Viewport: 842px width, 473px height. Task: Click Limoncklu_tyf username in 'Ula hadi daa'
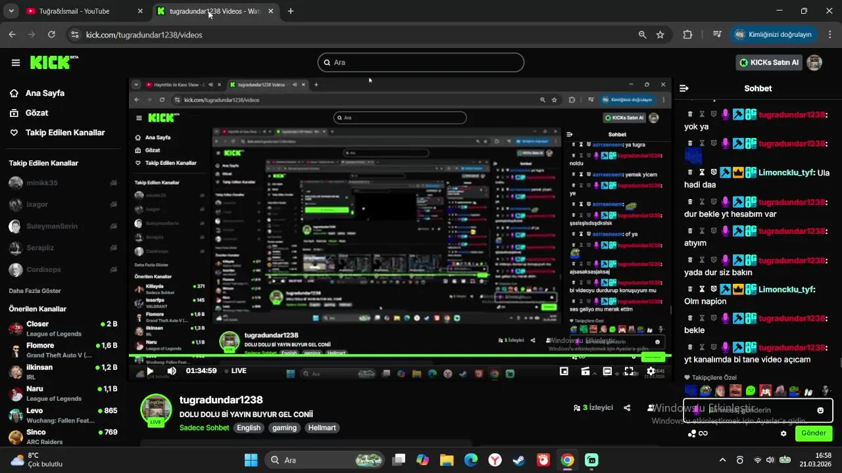(786, 173)
